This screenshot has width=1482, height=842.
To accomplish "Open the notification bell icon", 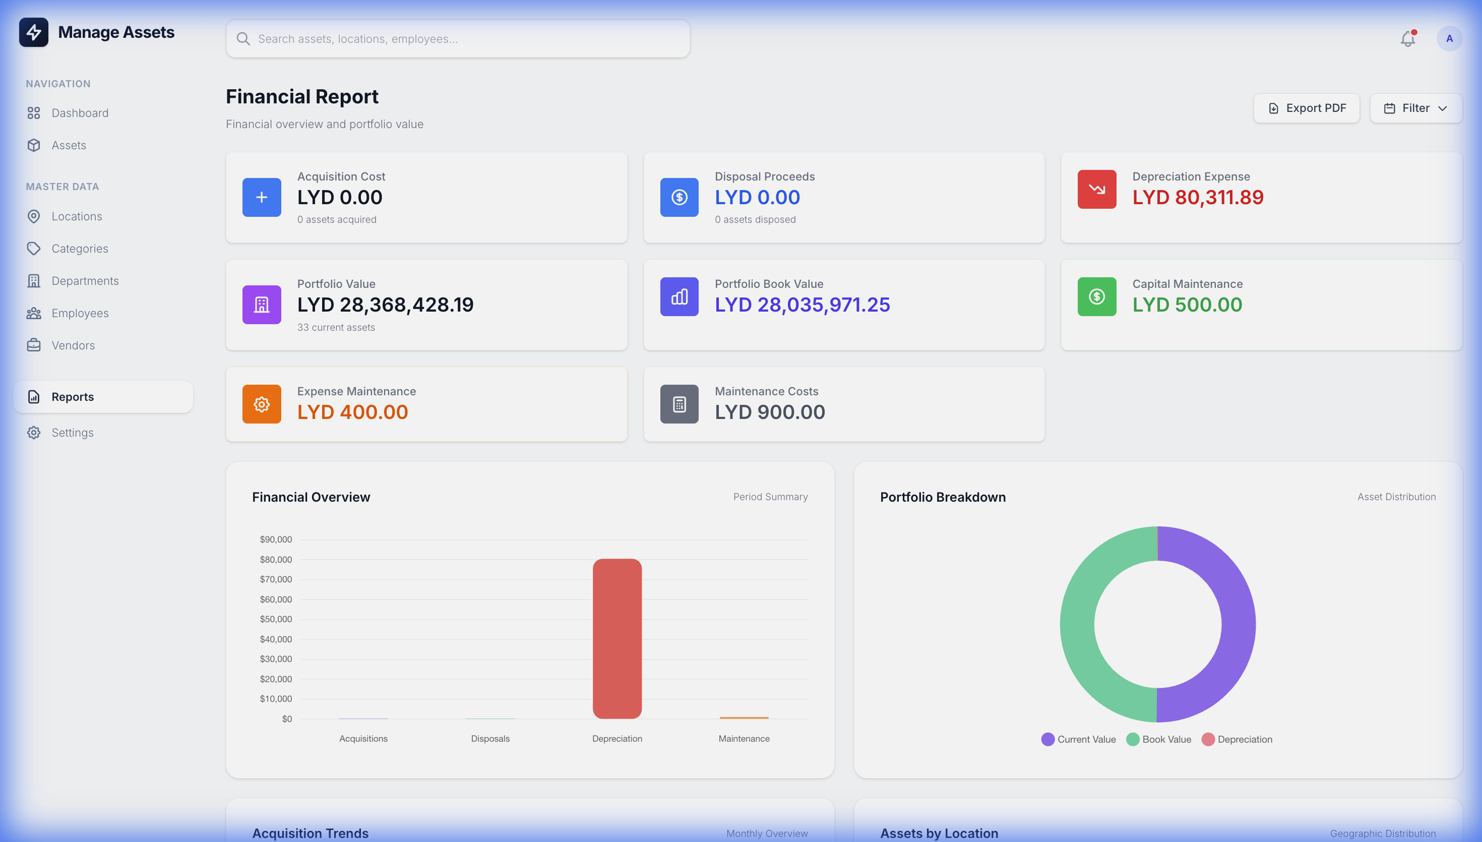I will tap(1407, 38).
